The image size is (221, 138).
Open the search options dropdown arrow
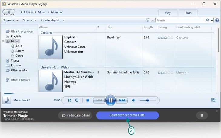coord(212,20)
